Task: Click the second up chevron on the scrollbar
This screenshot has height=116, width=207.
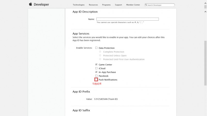Action: tap(205, 12)
